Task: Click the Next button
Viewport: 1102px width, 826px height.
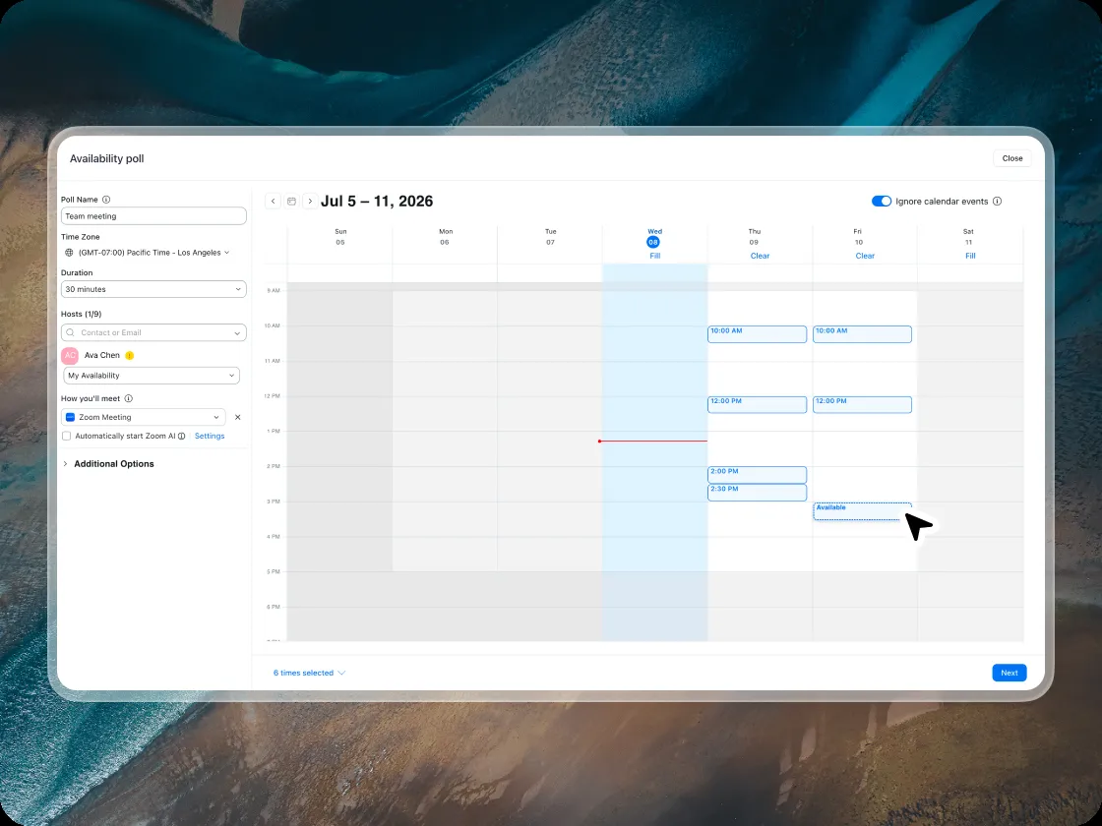Action: coord(1010,673)
